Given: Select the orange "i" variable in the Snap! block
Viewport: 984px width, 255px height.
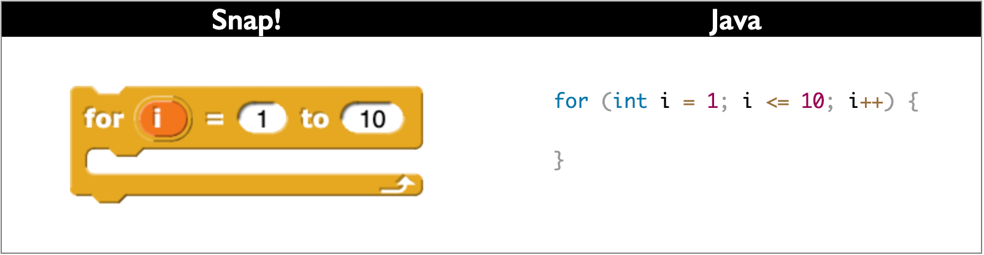Looking at the screenshot, I should pos(161,118).
